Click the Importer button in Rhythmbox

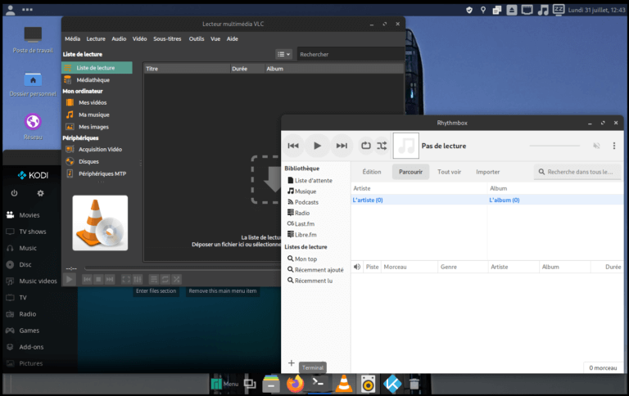pos(487,172)
